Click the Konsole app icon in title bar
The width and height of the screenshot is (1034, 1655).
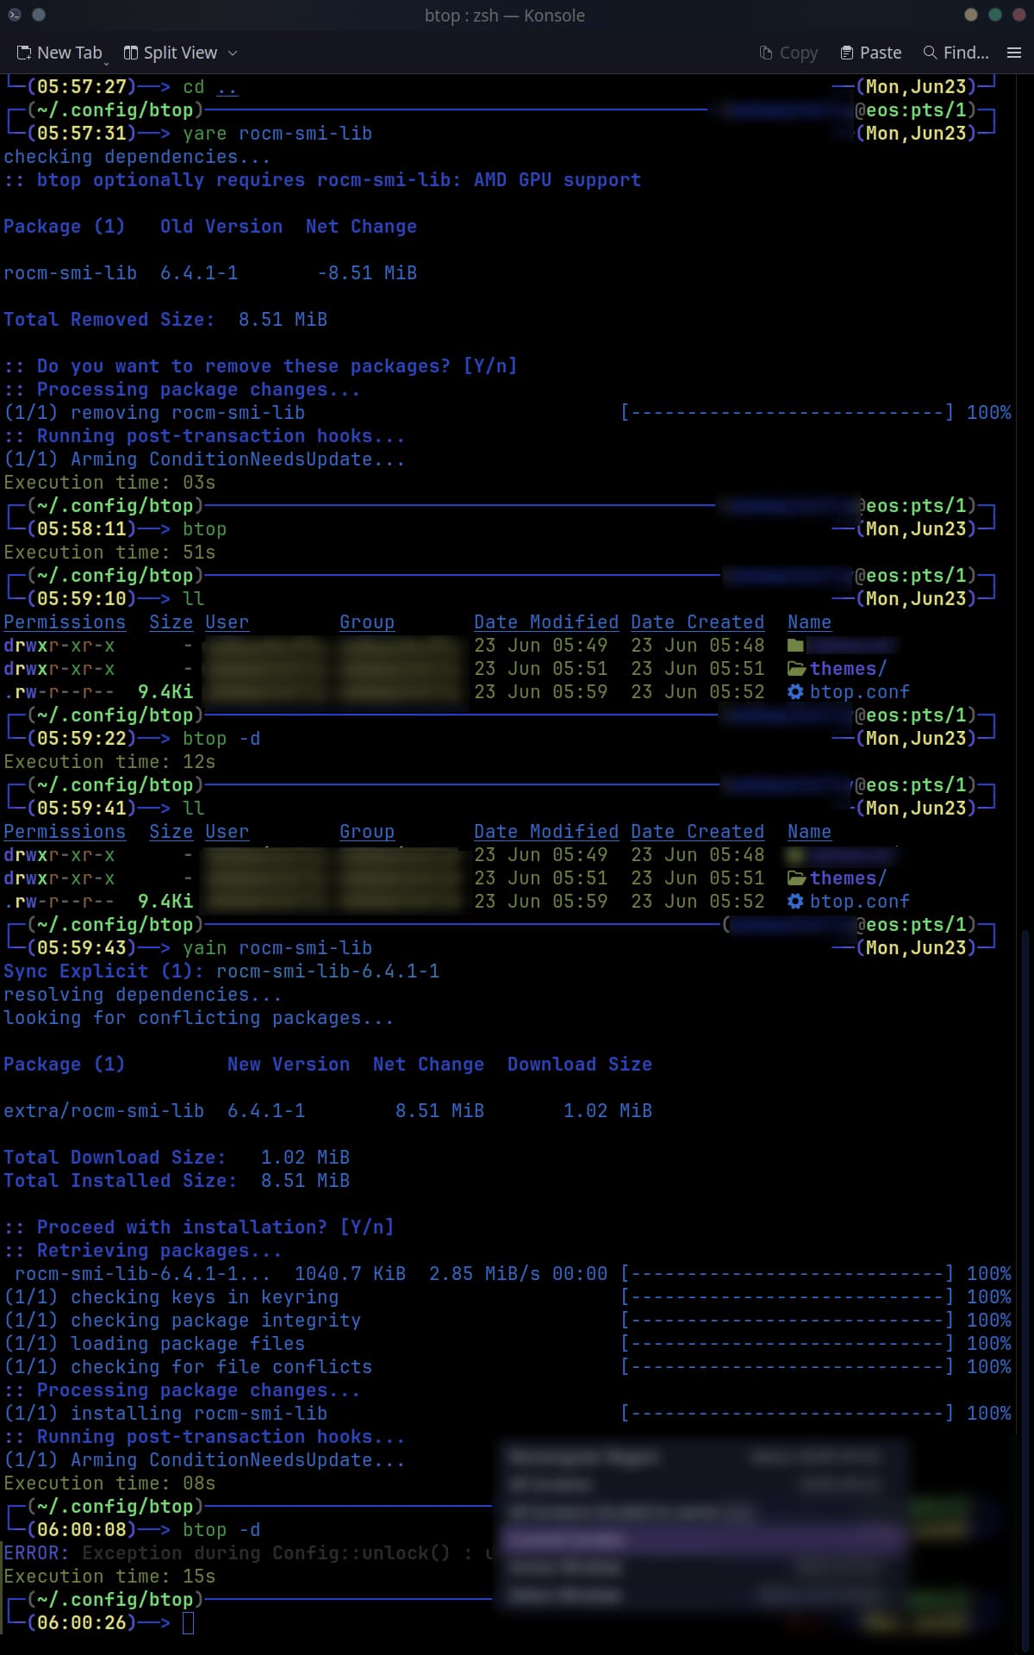15,15
